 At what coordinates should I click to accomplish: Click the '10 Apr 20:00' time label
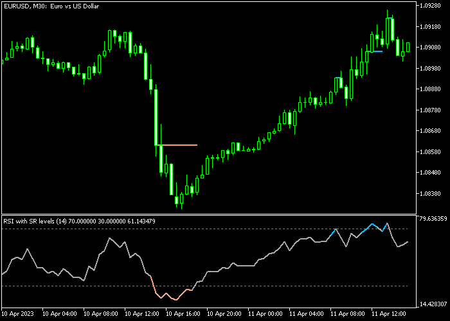(224, 314)
